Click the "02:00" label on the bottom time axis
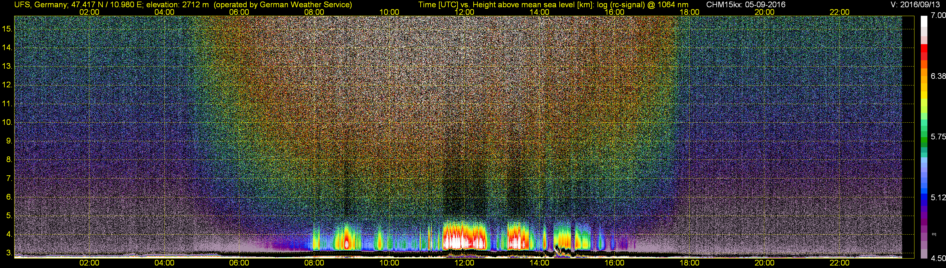This screenshot has width=946, height=268. tap(89, 263)
